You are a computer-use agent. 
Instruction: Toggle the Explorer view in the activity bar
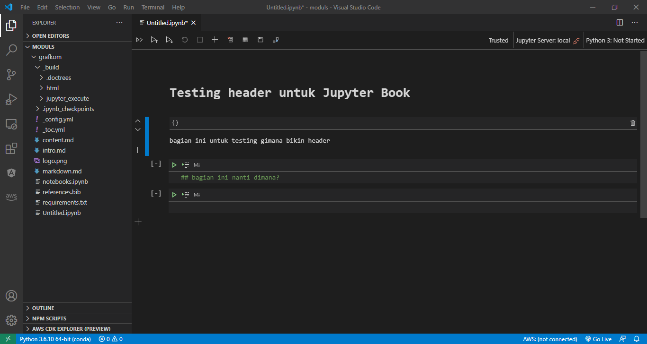tap(11, 26)
